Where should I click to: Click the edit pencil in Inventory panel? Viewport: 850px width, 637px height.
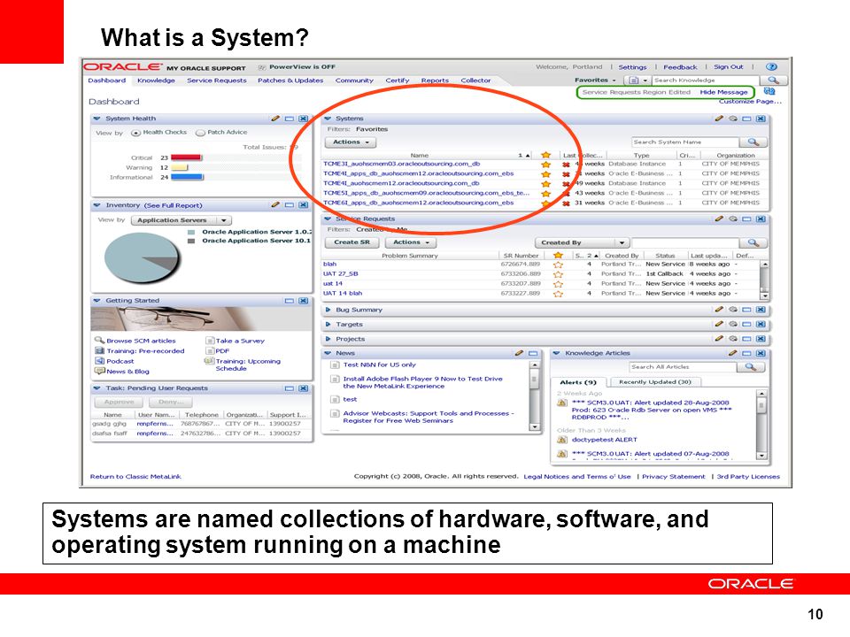275,204
